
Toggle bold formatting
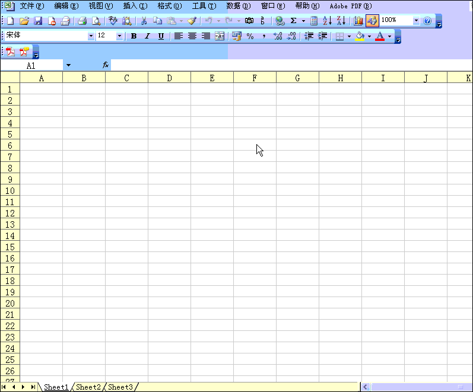134,37
